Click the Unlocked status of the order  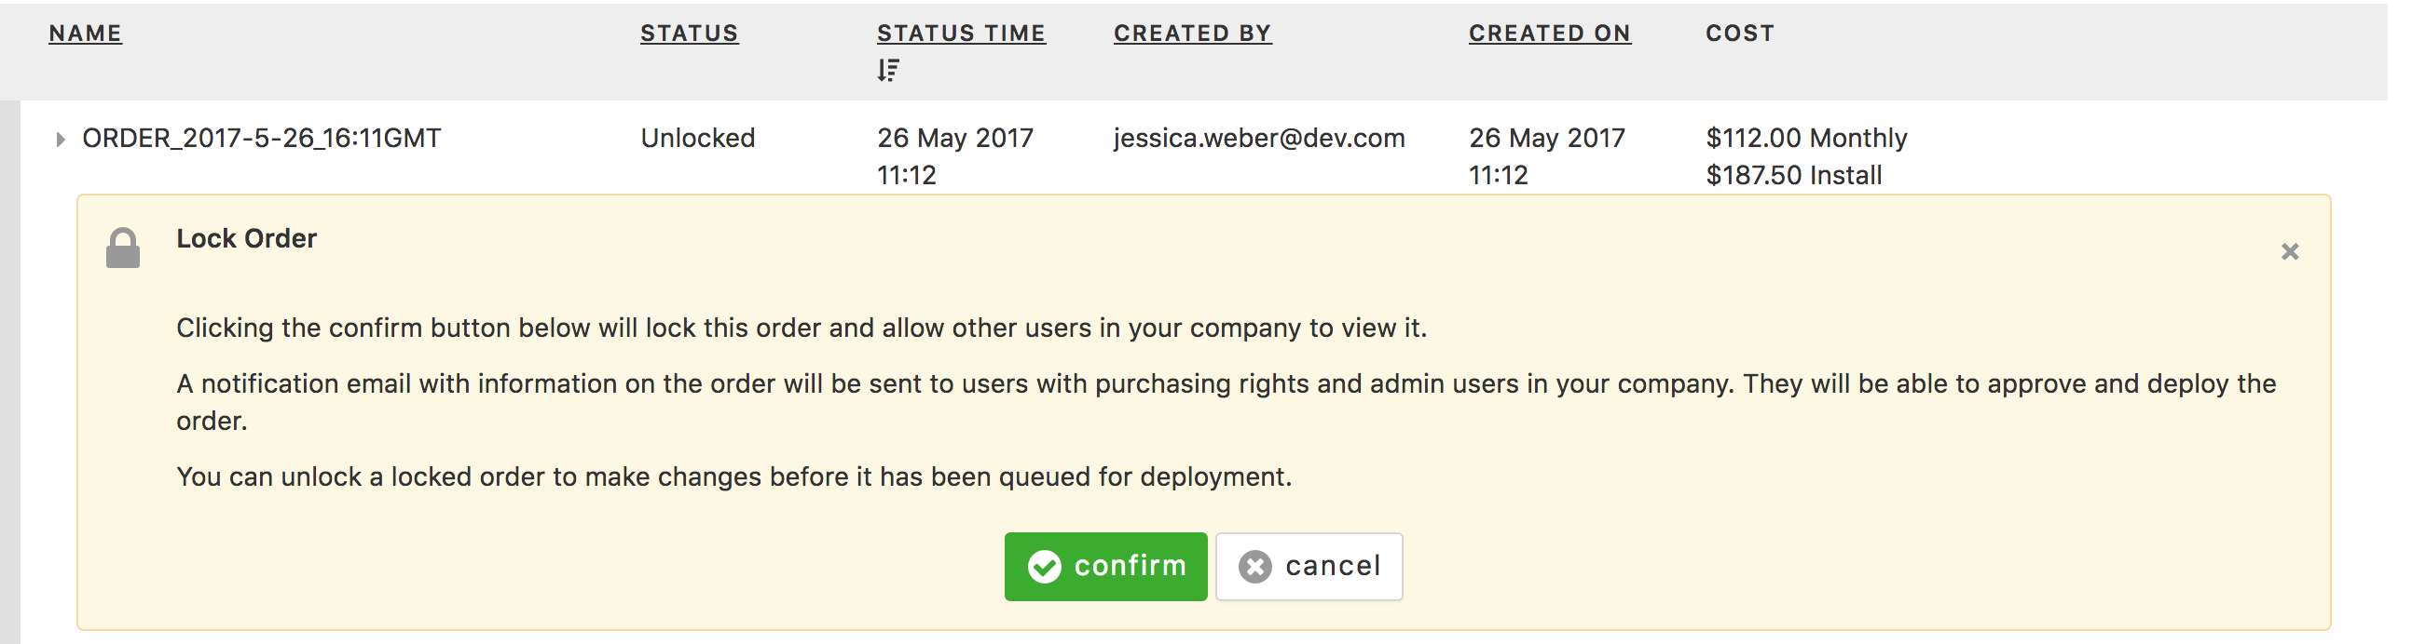pyautogui.click(x=697, y=139)
